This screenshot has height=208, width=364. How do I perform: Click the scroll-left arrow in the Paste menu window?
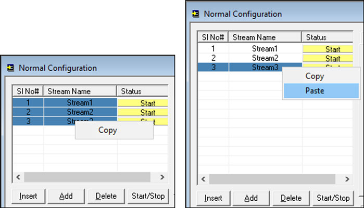[x=203, y=178]
